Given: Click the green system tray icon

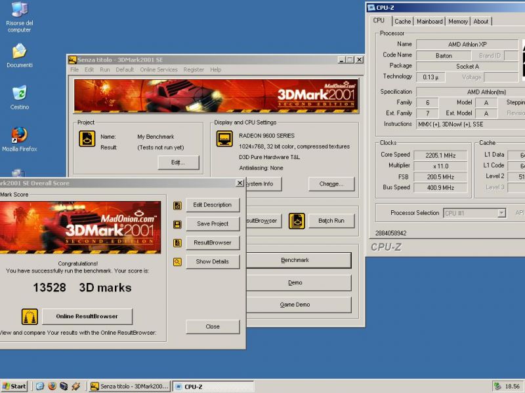Looking at the screenshot, I should click(497, 386).
